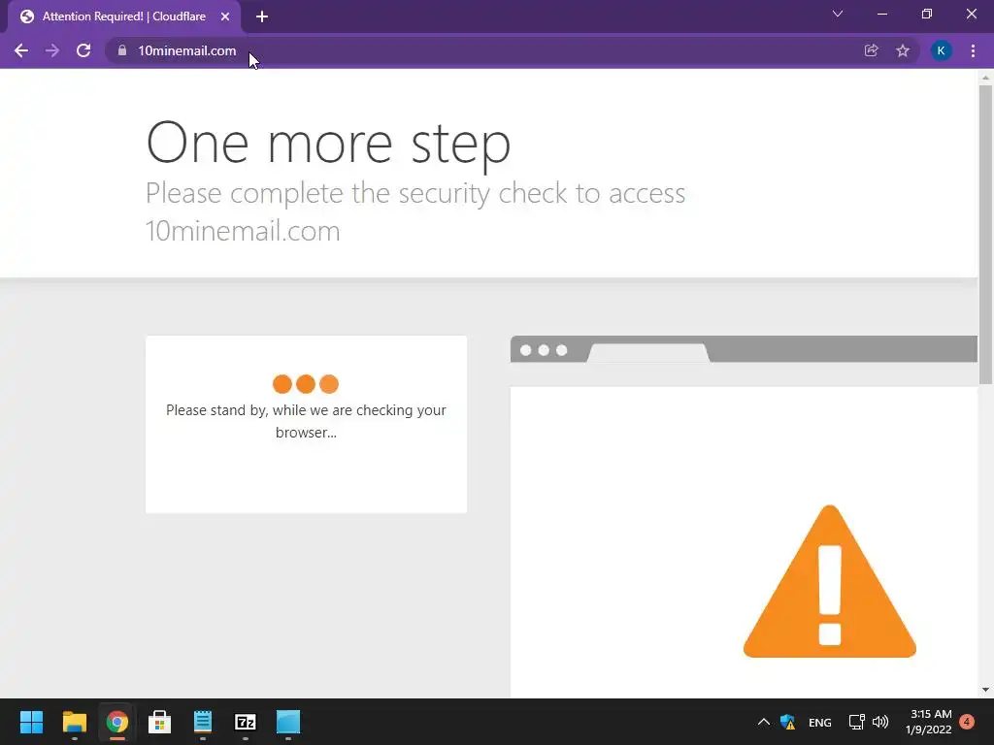Click the scrollbar up arrow
994x745 pixels.
985,78
